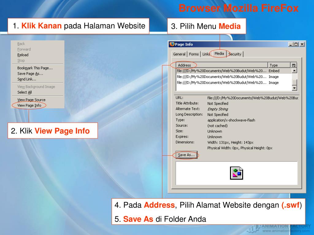Switch to the General tab
Viewport: 314px width, 235px height.
point(179,54)
